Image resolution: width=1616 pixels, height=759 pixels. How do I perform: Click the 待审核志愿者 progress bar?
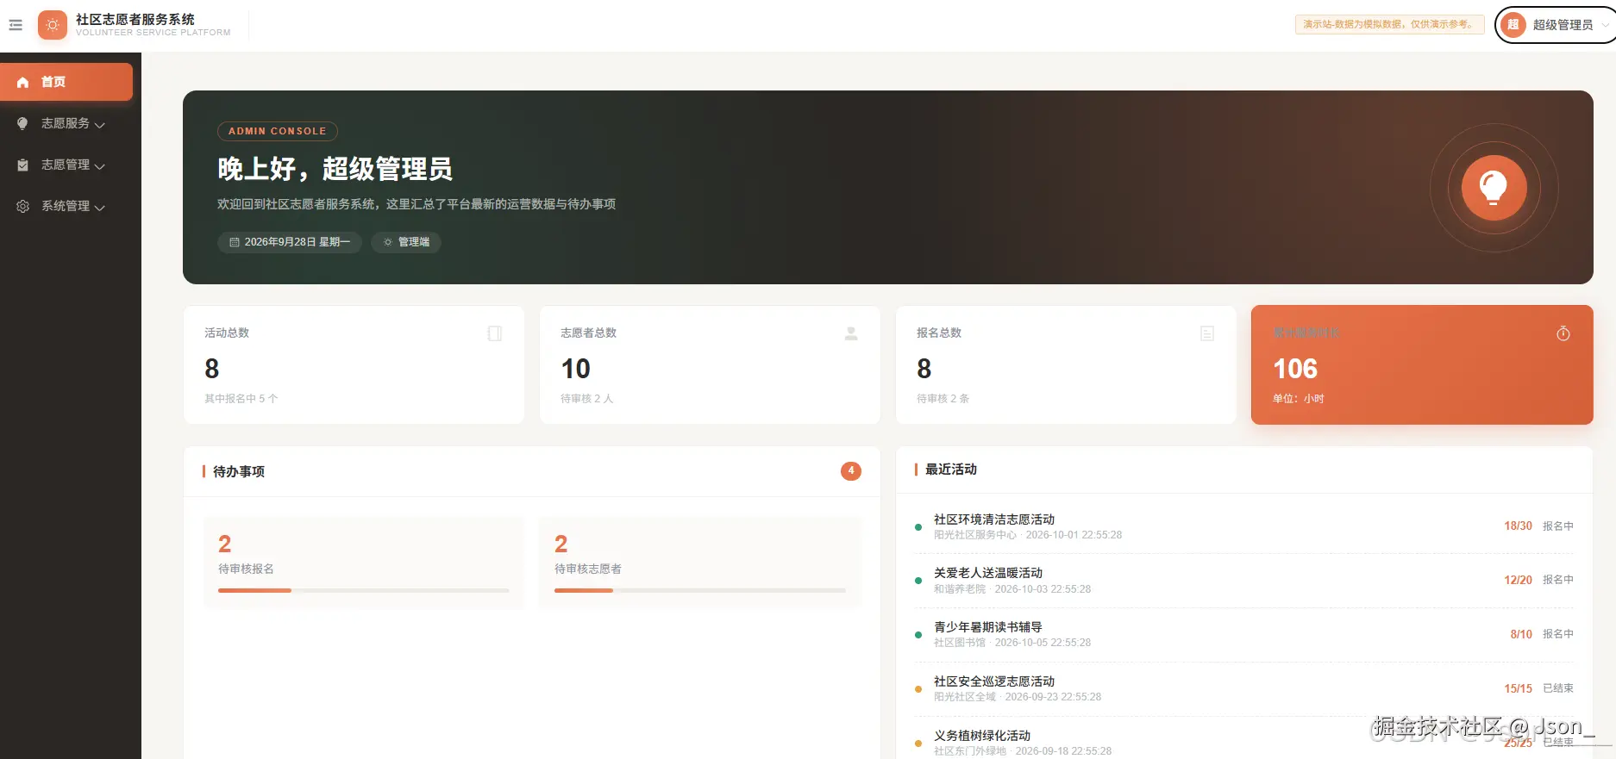click(x=700, y=590)
